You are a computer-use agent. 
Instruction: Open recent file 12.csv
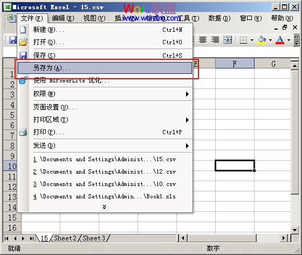click(104, 171)
